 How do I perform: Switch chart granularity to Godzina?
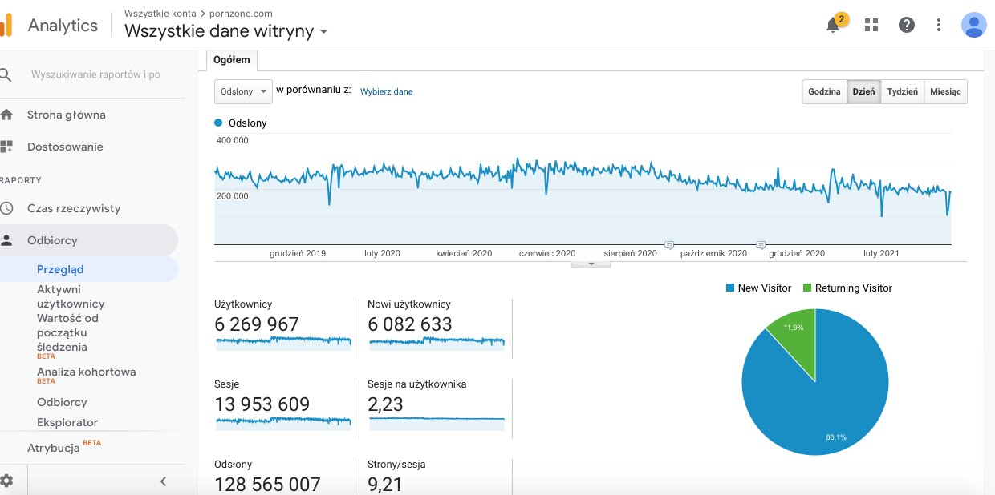pos(824,91)
